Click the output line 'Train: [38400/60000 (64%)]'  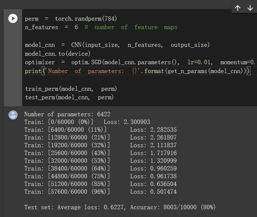click(x=101, y=168)
